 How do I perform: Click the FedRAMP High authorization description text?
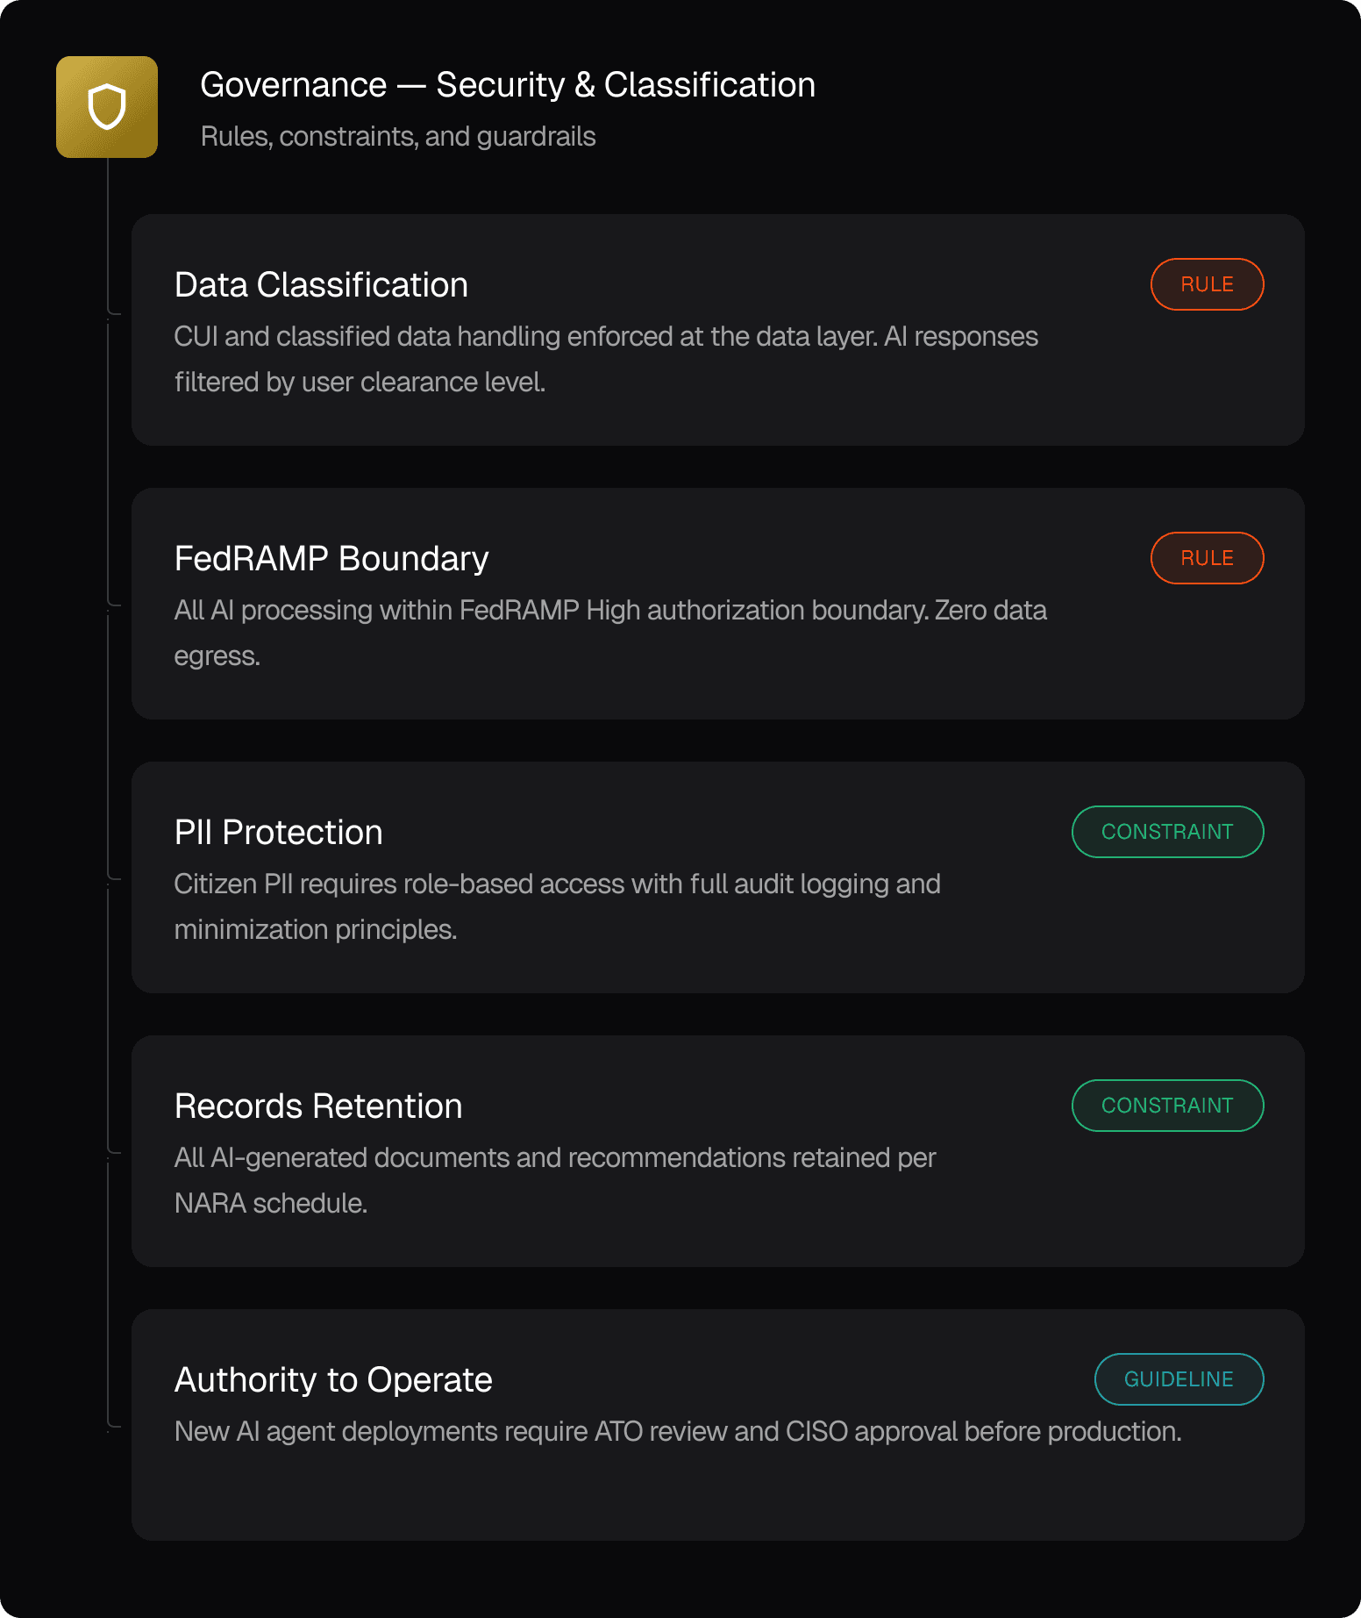(x=610, y=633)
